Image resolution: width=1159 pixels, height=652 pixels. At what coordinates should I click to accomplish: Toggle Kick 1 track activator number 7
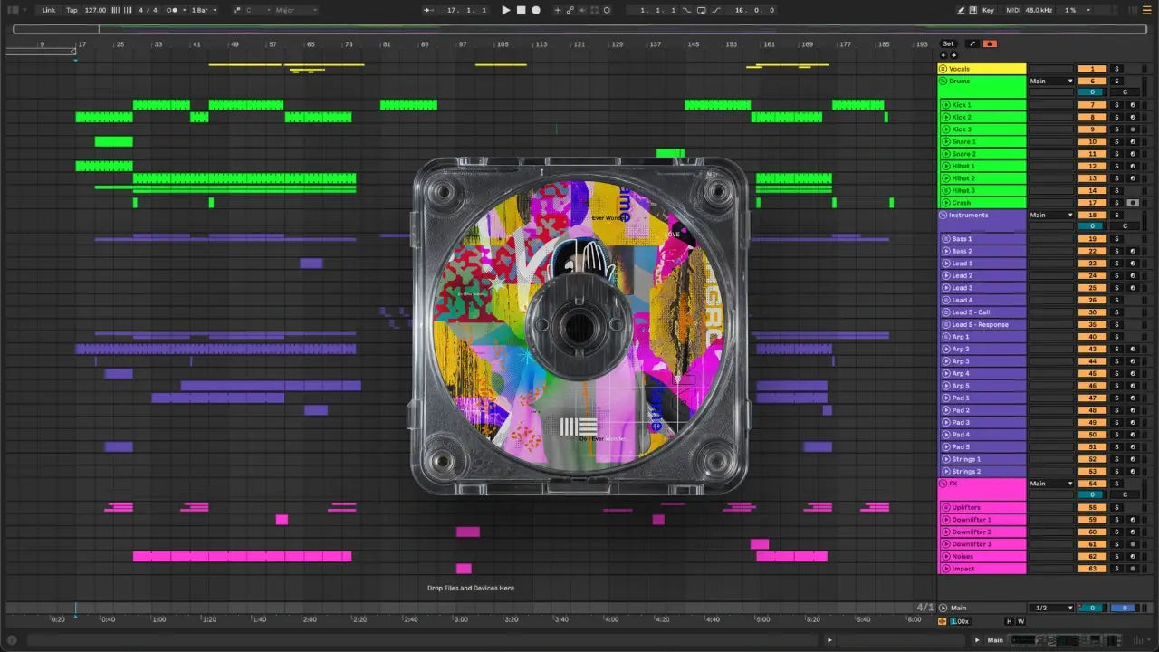[1092, 105]
